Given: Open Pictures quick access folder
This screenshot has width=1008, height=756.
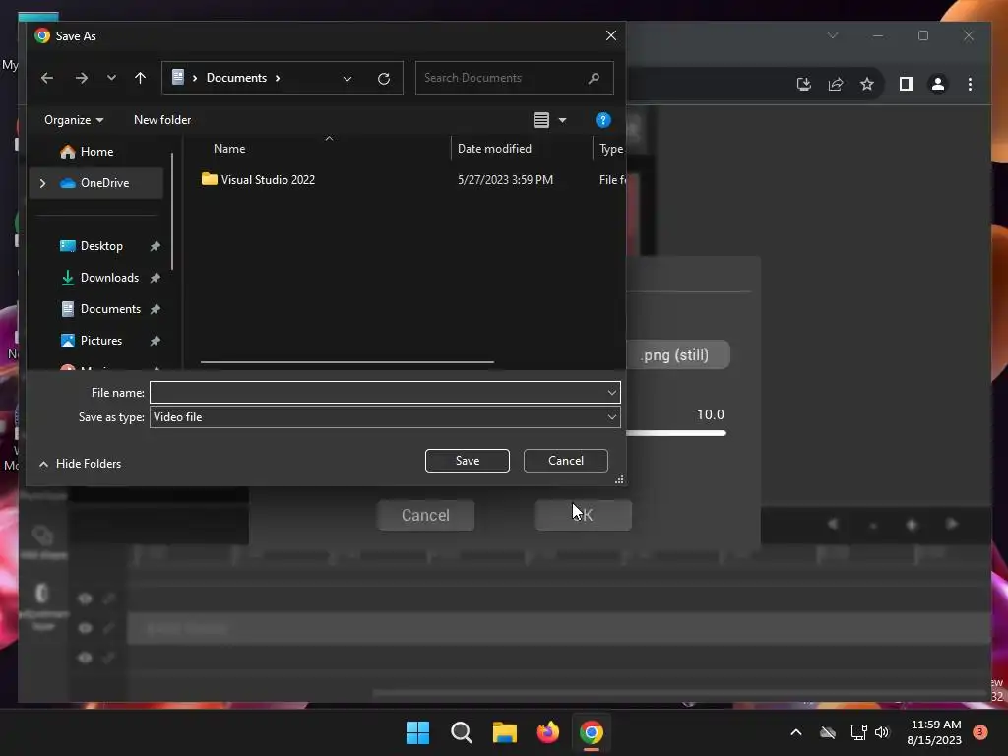Looking at the screenshot, I should (101, 341).
